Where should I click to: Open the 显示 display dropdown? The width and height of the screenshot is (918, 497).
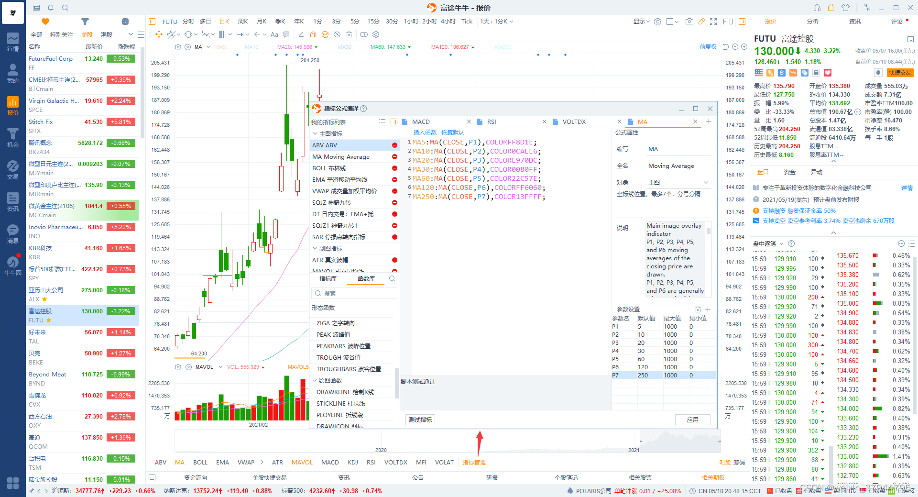(x=642, y=22)
